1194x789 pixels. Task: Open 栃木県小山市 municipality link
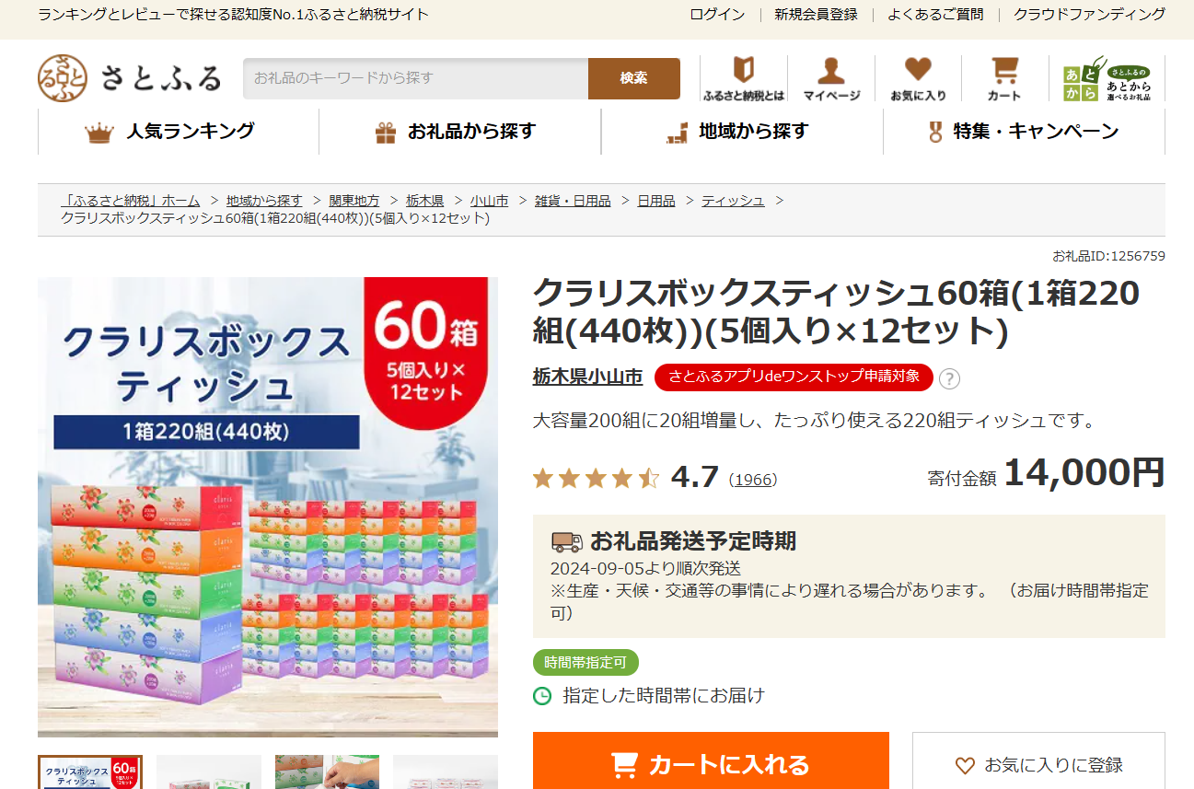coord(587,377)
